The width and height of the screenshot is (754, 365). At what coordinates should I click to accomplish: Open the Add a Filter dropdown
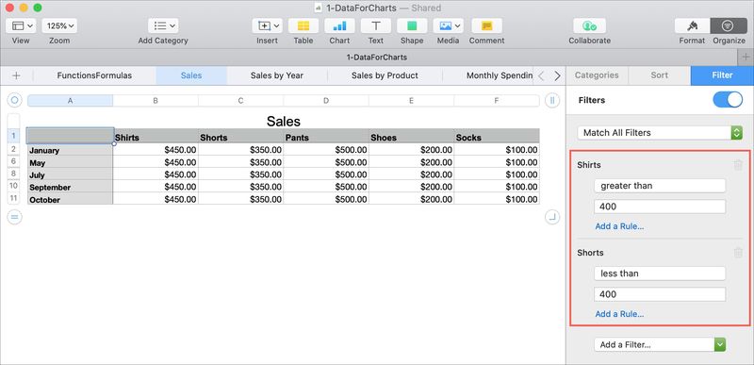pyautogui.click(x=660, y=344)
